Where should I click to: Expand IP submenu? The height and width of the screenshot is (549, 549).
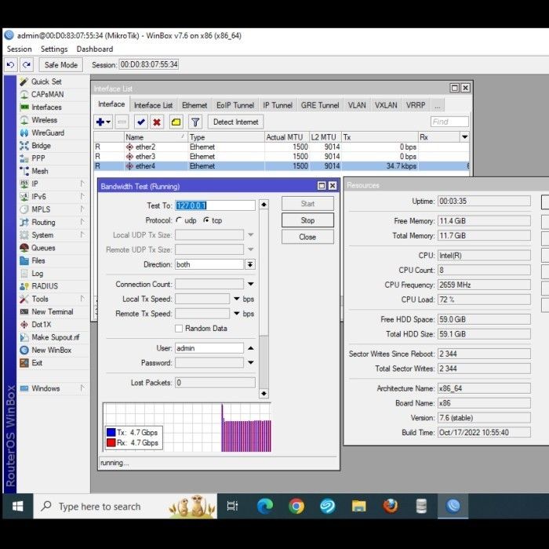(82, 184)
